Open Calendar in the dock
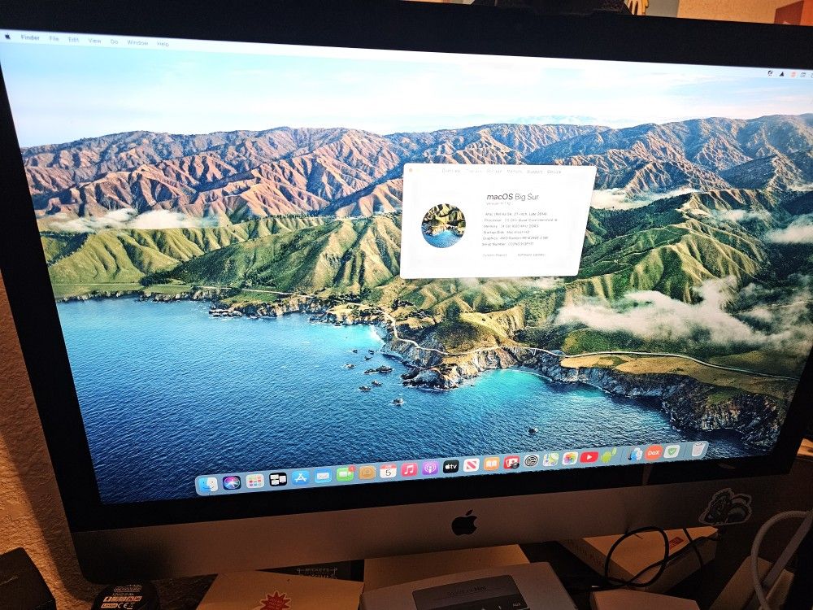The height and width of the screenshot is (610, 813). (388, 470)
